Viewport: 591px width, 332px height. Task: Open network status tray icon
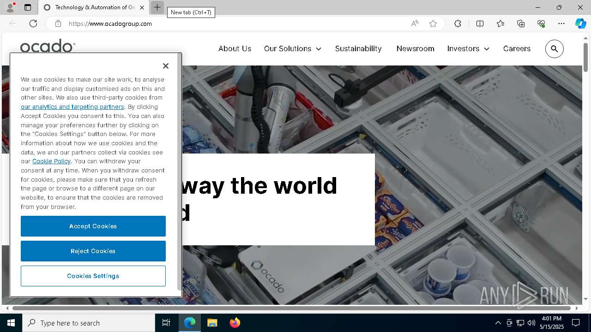(x=520, y=323)
